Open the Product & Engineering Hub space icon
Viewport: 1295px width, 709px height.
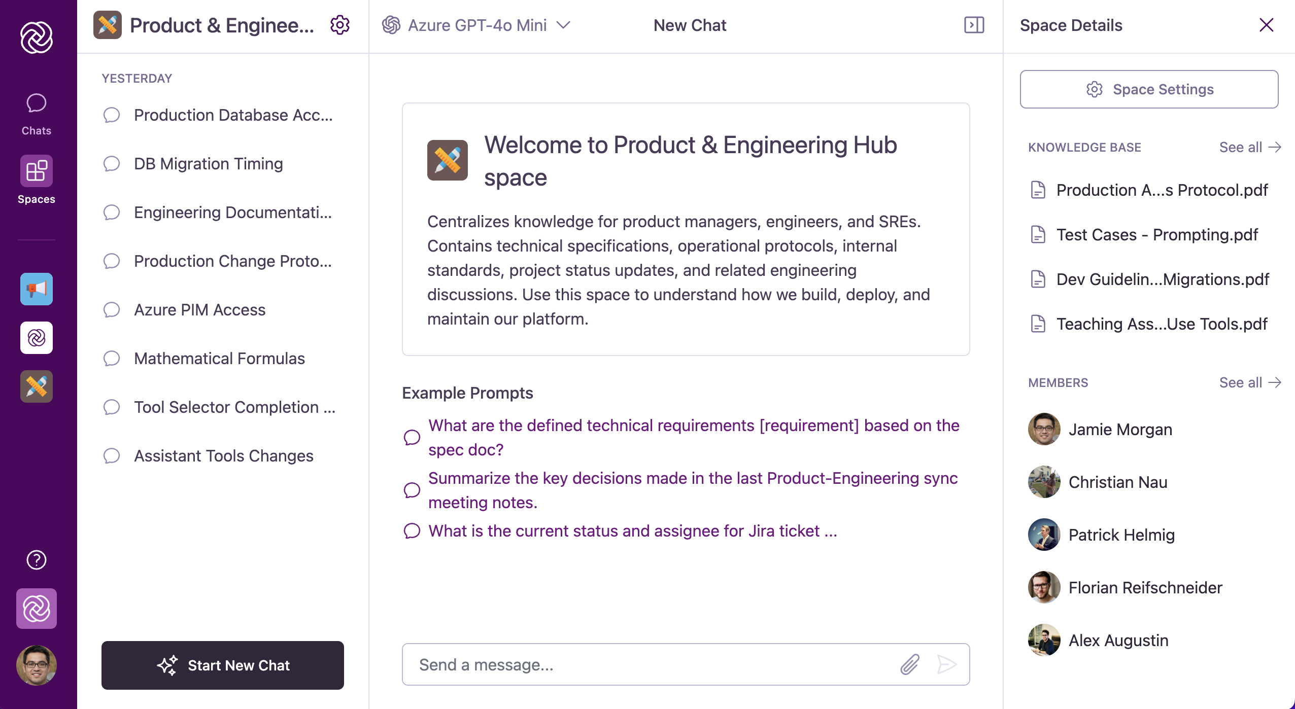[x=36, y=386]
